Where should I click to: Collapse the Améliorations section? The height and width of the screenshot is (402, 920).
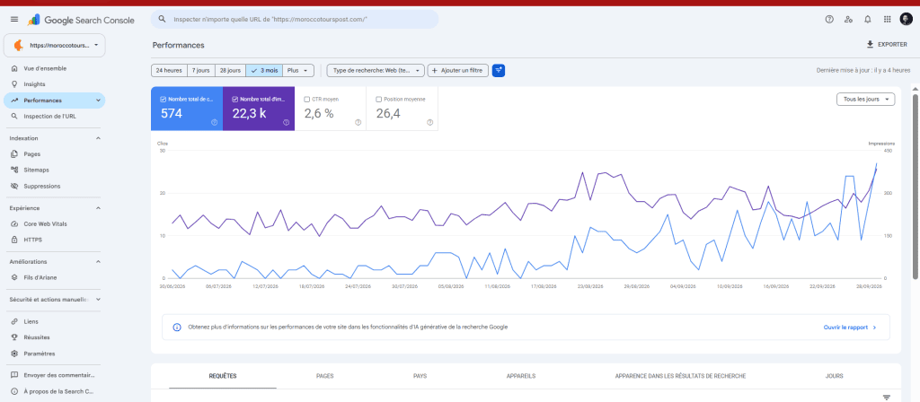(98, 262)
